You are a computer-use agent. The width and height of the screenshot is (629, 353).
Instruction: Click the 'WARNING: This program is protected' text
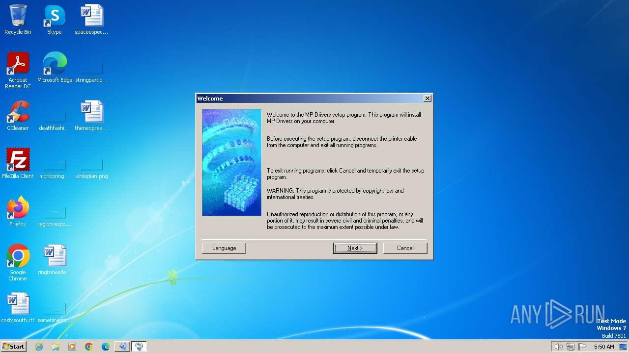click(335, 194)
